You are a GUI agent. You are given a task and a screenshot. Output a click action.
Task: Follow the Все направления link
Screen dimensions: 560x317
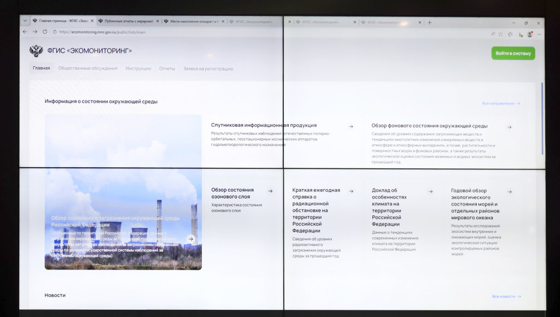pos(500,103)
